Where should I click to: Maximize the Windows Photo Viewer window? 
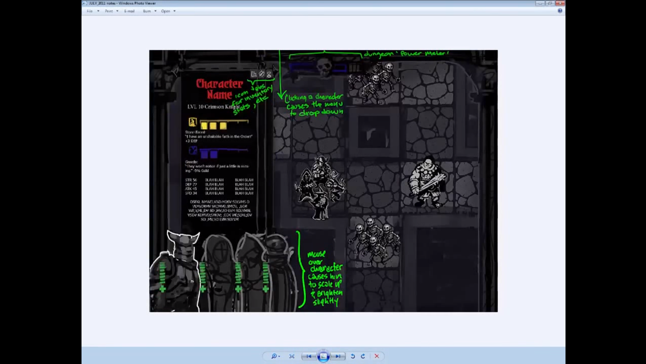pyautogui.click(x=550, y=3)
